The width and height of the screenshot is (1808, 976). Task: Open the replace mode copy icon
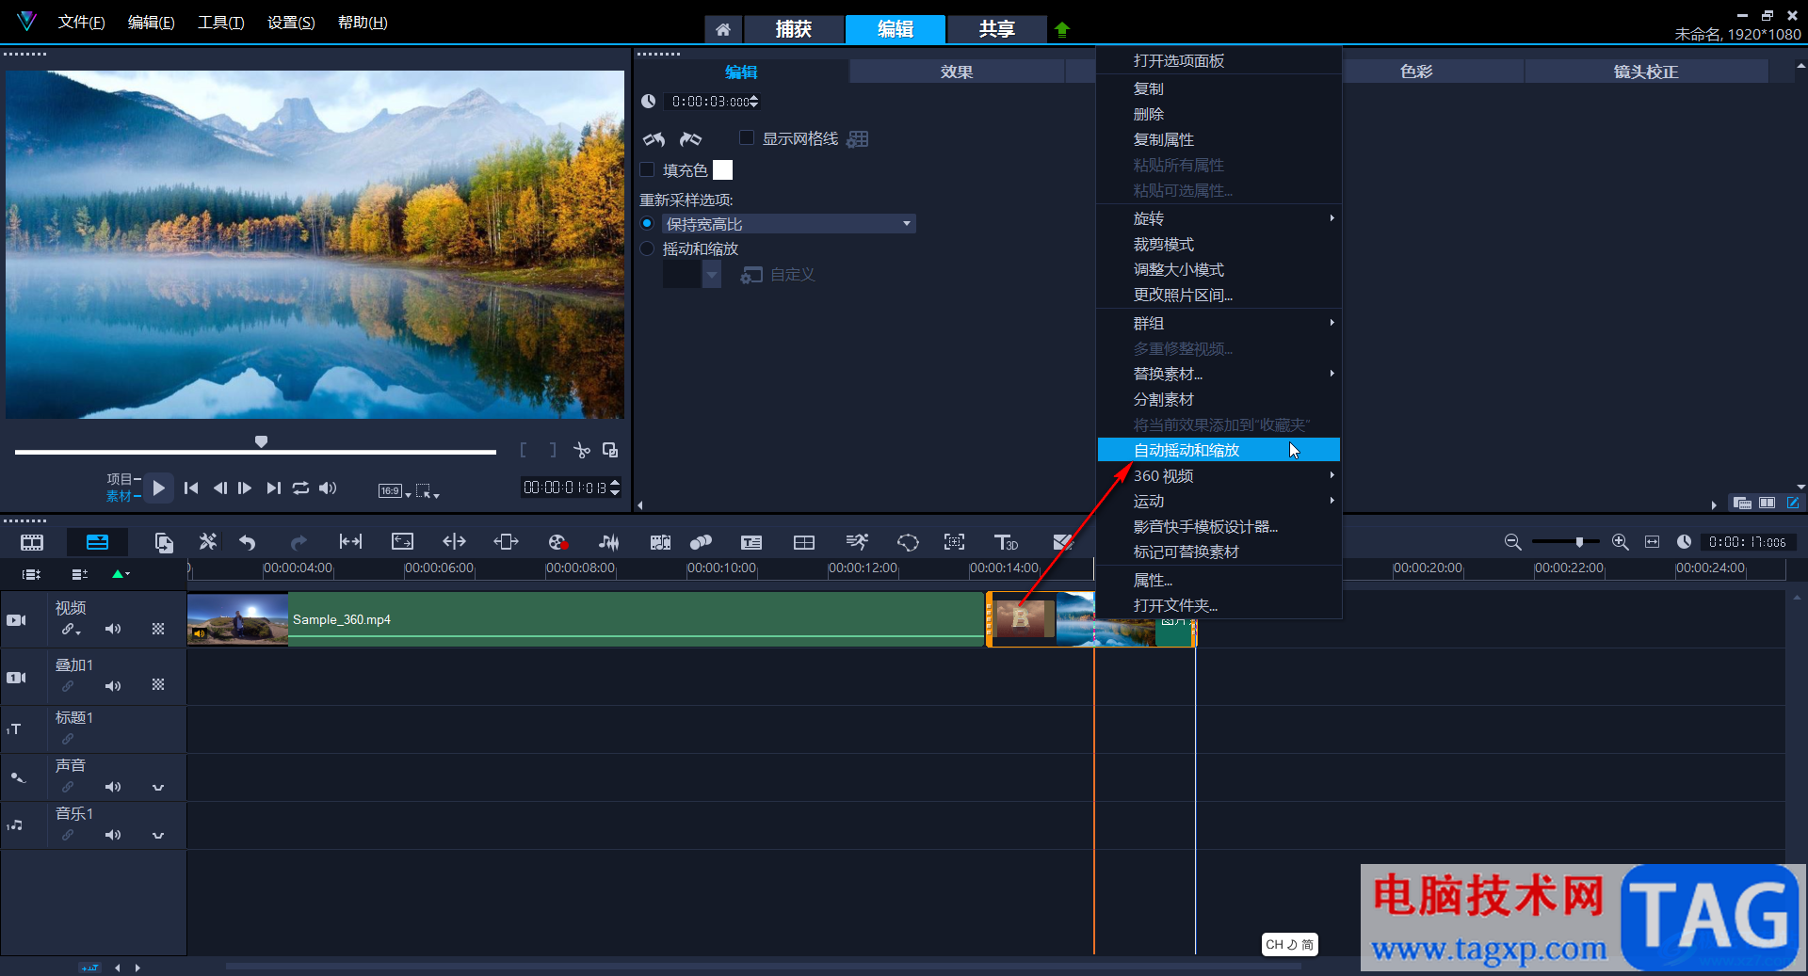[164, 542]
